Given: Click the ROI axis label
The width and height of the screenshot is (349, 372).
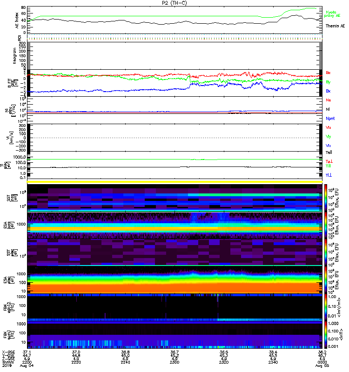Looking at the screenshot, I should [20, 38].
